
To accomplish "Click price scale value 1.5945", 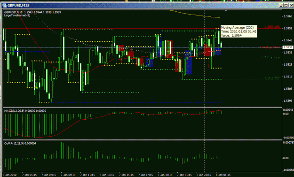I will [x=288, y=40].
